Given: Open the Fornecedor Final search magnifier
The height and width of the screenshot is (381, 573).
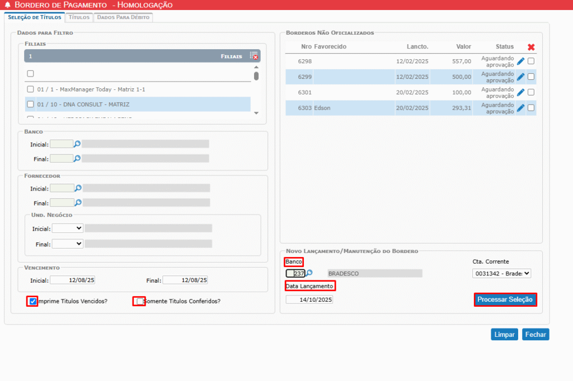Looking at the screenshot, I should (78, 203).
